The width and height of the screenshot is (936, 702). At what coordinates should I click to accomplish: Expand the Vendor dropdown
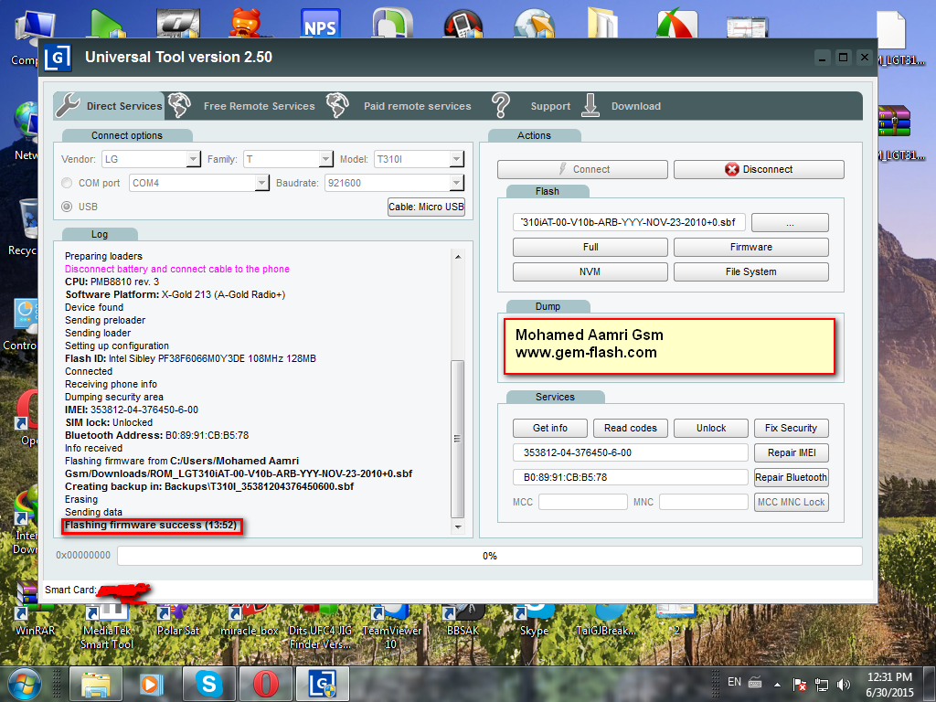tap(193, 159)
